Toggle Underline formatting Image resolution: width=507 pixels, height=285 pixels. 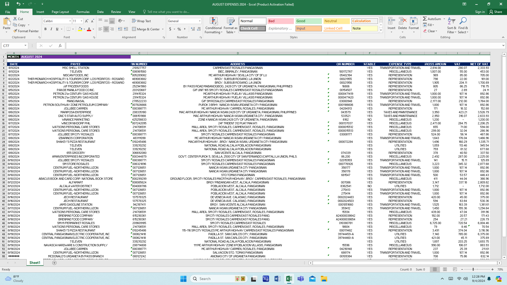[x=57, y=29]
